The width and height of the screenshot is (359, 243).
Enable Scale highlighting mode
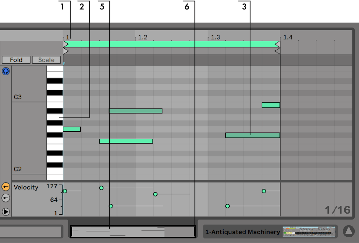[x=46, y=60]
